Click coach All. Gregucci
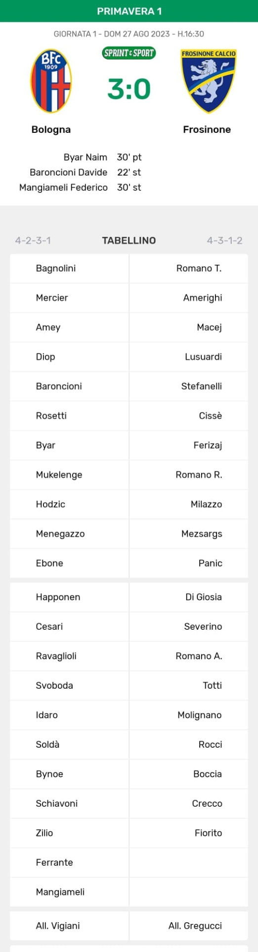 pyautogui.click(x=195, y=926)
